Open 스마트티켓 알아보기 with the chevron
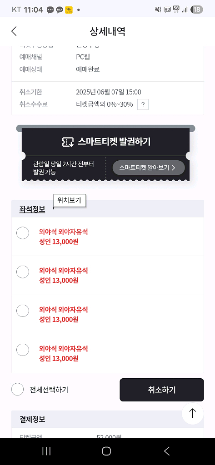 click(x=149, y=168)
